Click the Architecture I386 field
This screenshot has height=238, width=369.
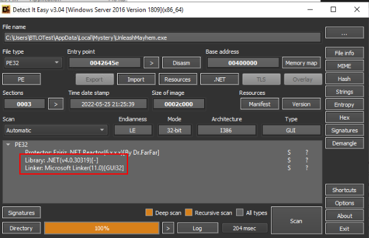(226, 130)
